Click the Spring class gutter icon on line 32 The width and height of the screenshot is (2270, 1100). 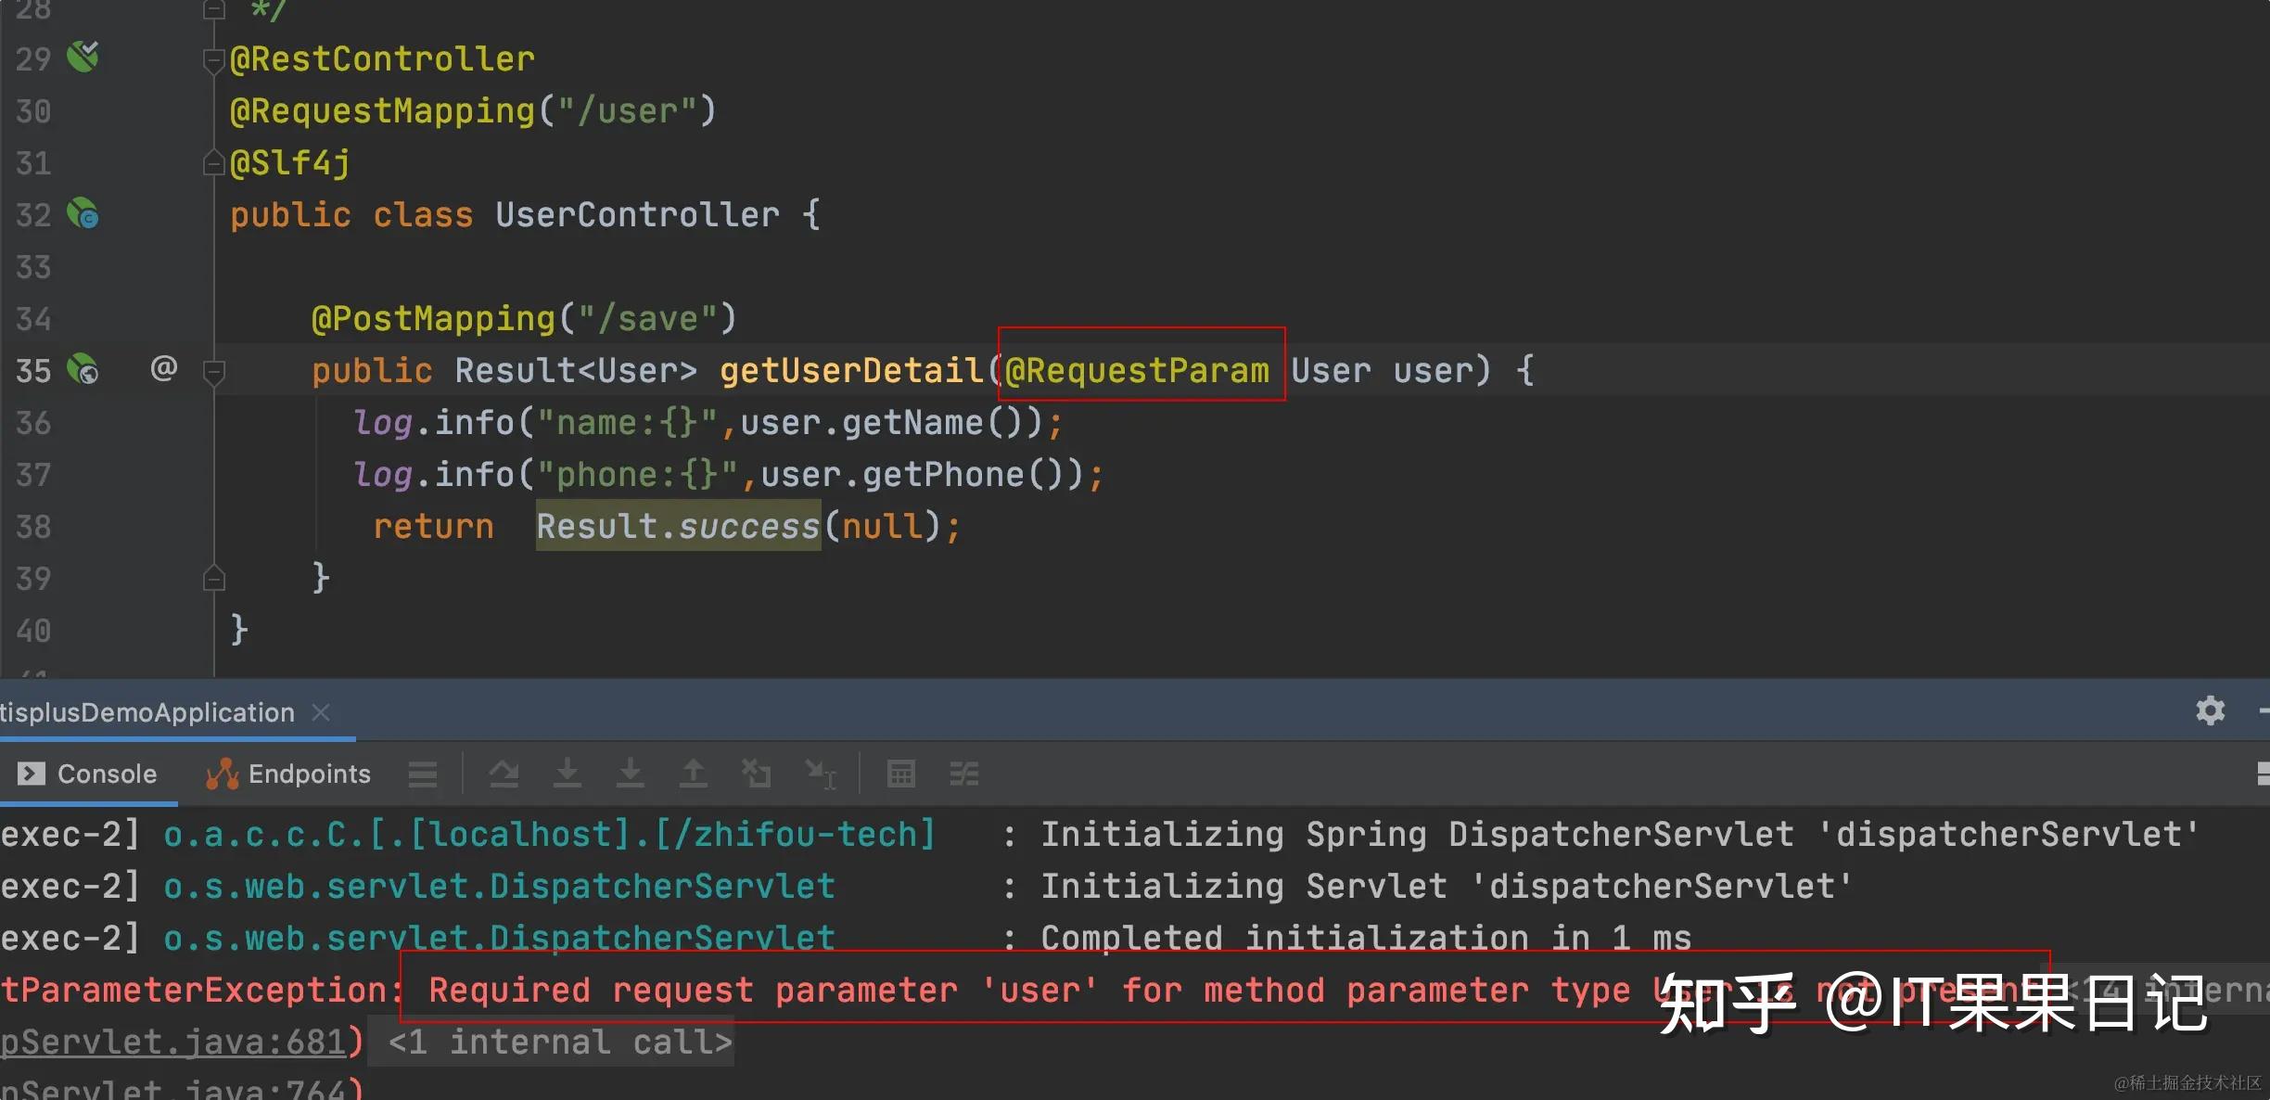pos(83,213)
